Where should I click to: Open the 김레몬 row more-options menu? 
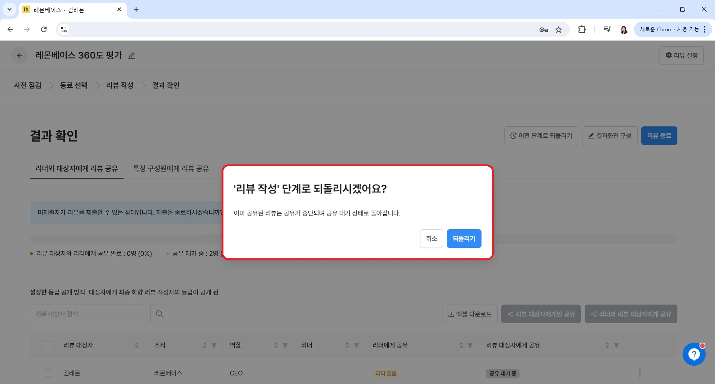[640, 373]
